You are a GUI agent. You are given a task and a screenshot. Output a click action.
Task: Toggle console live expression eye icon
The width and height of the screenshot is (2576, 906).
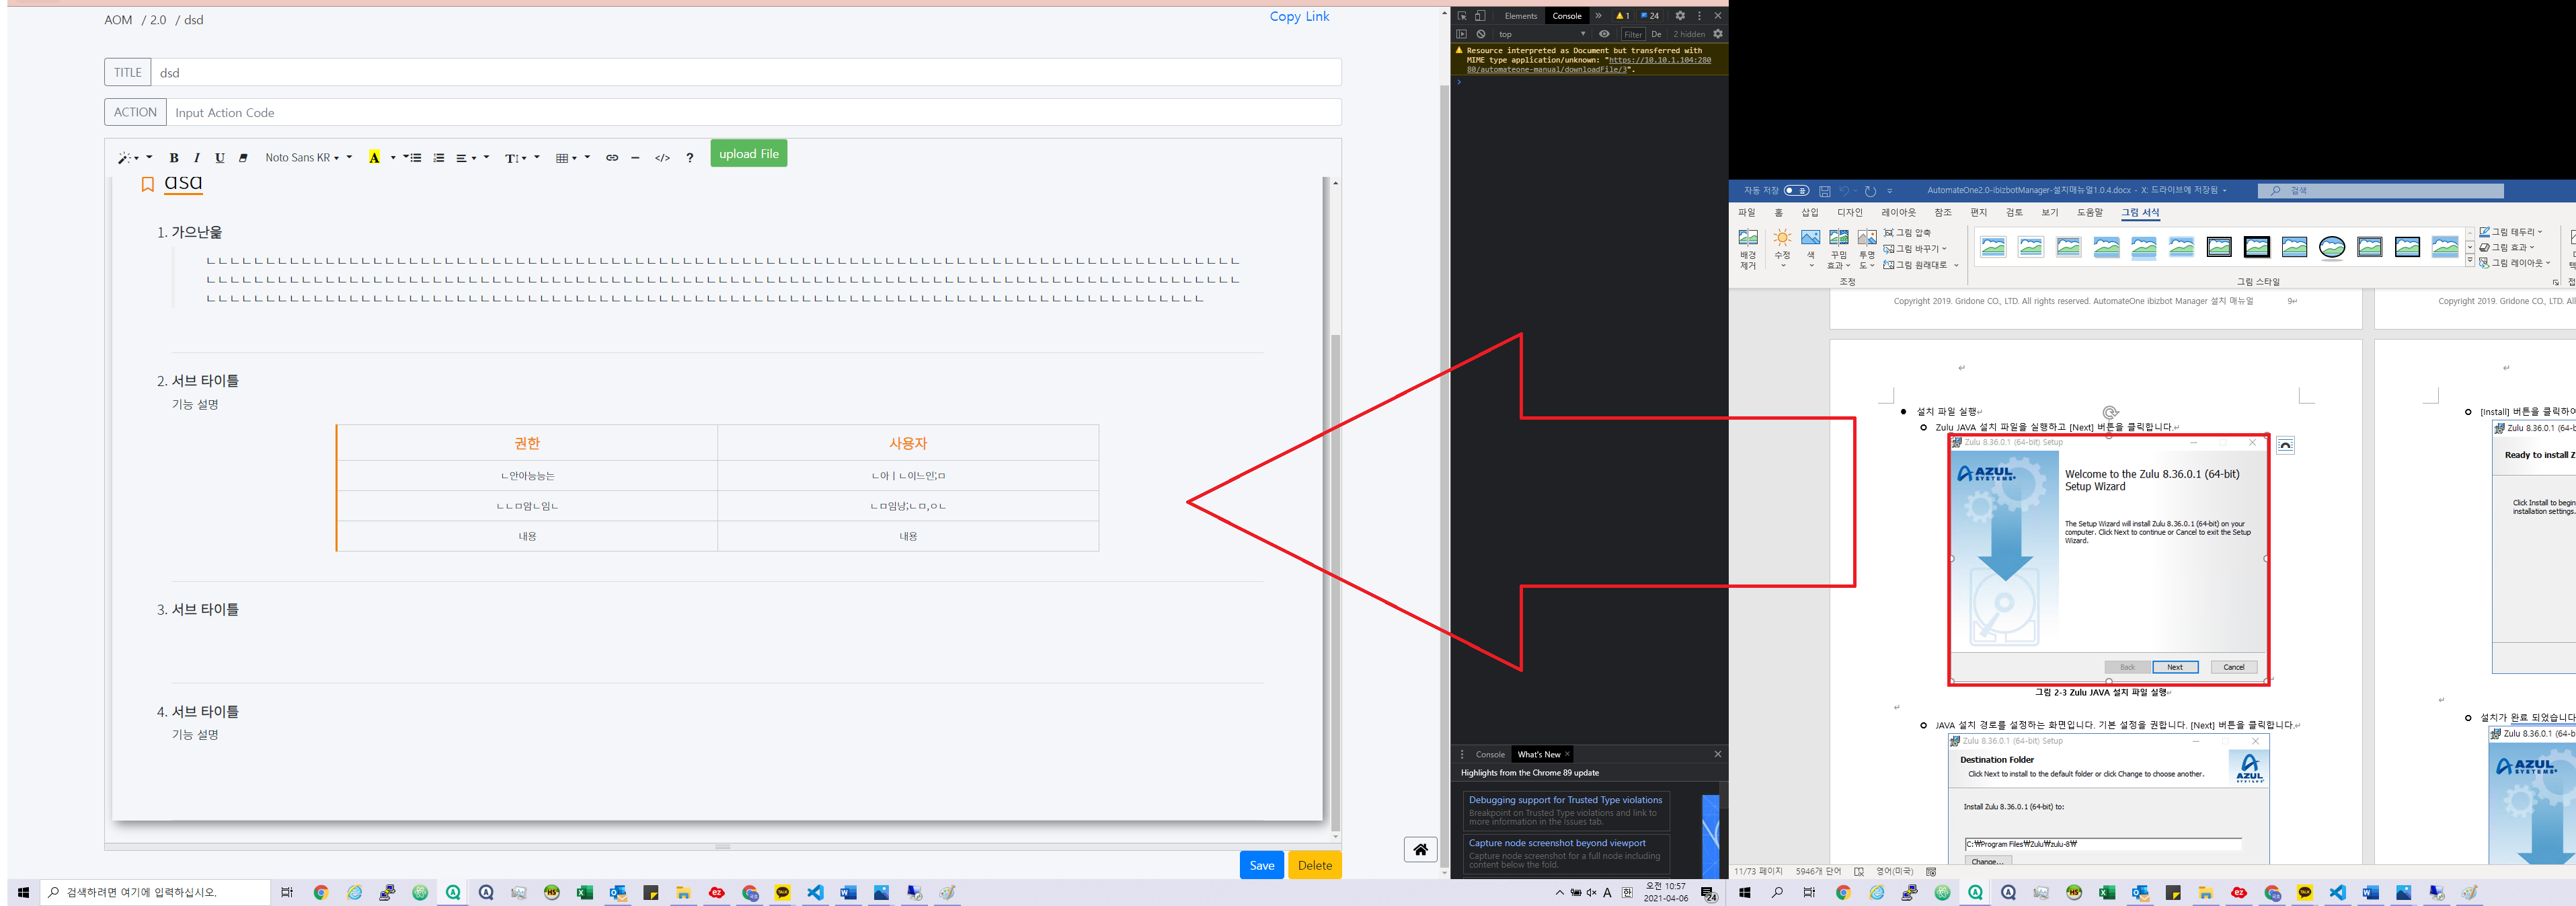click(1604, 34)
